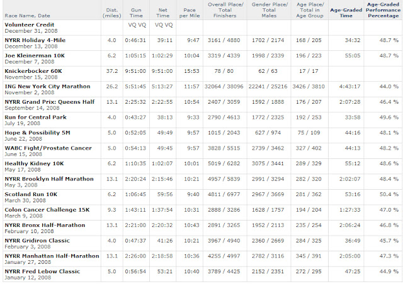The height and width of the screenshot is (284, 403).
Task: Select gun time 2:26:00 for Manhattan Half
Action: point(135,256)
